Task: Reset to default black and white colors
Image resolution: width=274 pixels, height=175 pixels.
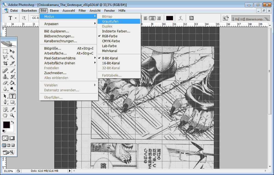Action: [4, 131]
